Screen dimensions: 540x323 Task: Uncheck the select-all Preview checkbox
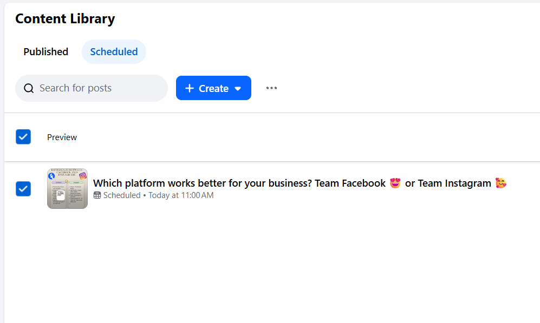pyautogui.click(x=23, y=137)
